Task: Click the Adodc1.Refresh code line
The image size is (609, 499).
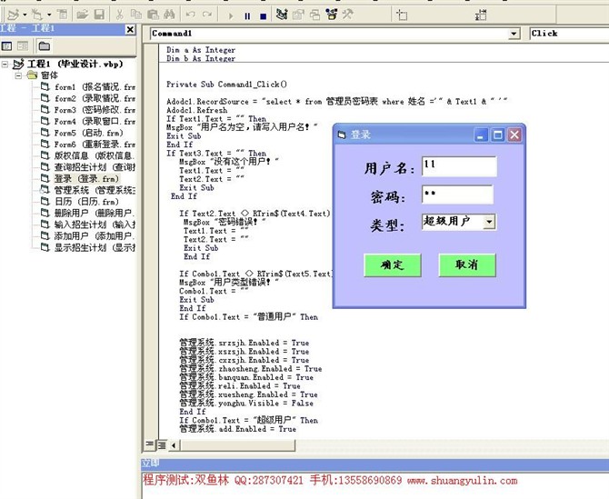Action: (196, 110)
